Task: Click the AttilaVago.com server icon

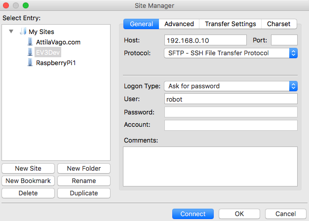Action: (x=30, y=42)
